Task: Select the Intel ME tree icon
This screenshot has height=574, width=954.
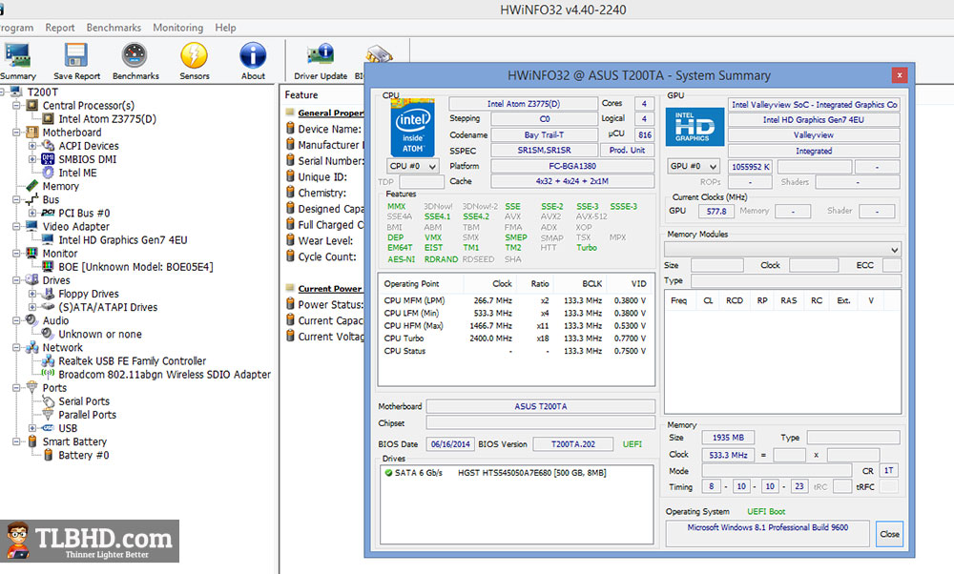Action: point(48,173)
